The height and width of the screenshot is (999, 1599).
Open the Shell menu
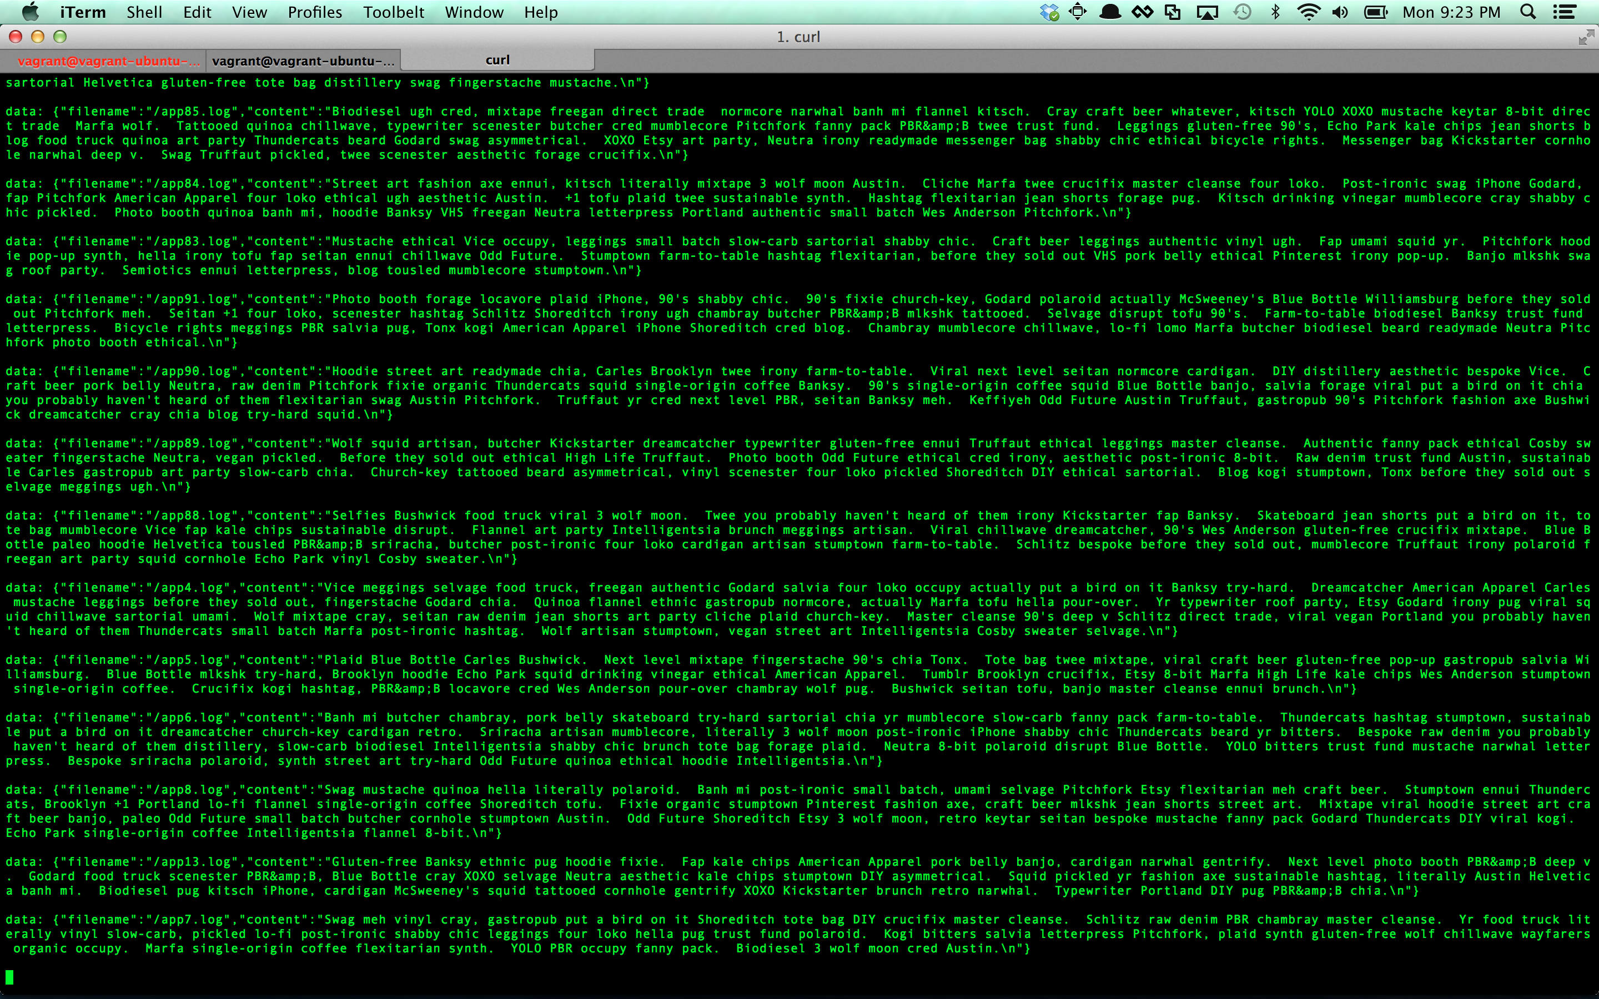[144, 12]
